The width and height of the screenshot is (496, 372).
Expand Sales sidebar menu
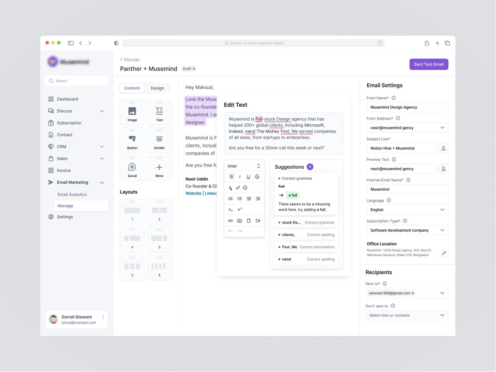(x=102, y=159)
